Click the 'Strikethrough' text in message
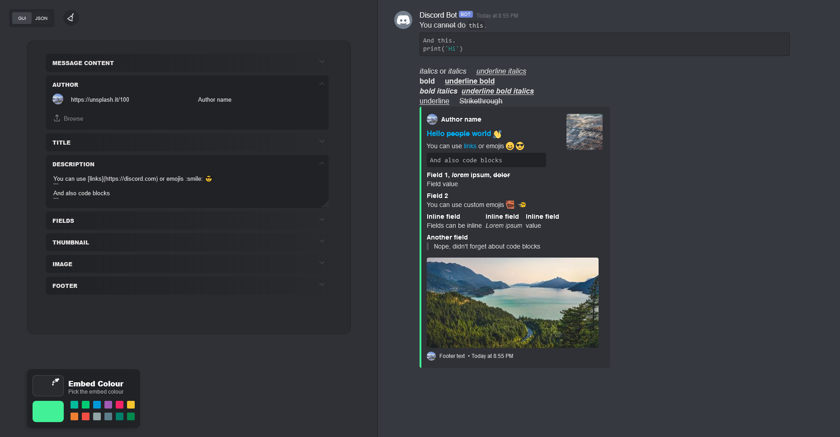 481,101
